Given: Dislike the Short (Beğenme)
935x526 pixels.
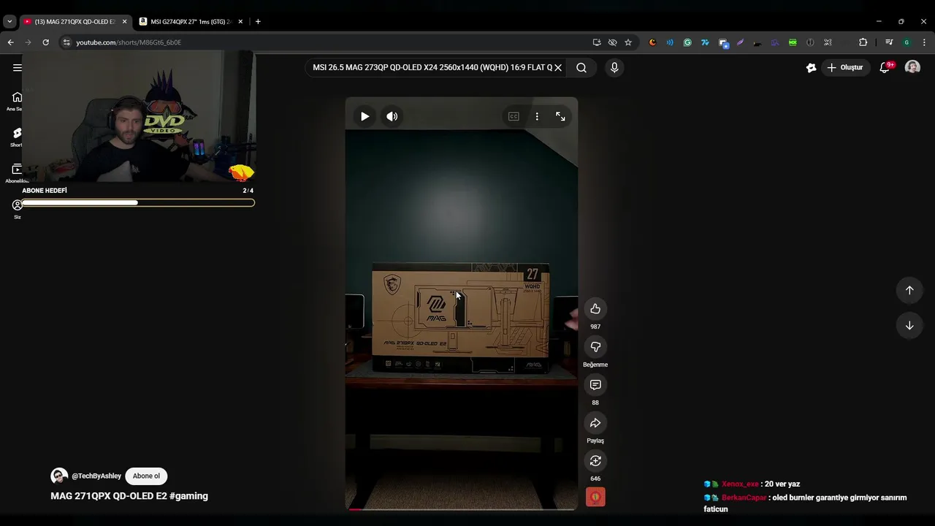Looking at the screenshot, I should click(x=595, y=346).
